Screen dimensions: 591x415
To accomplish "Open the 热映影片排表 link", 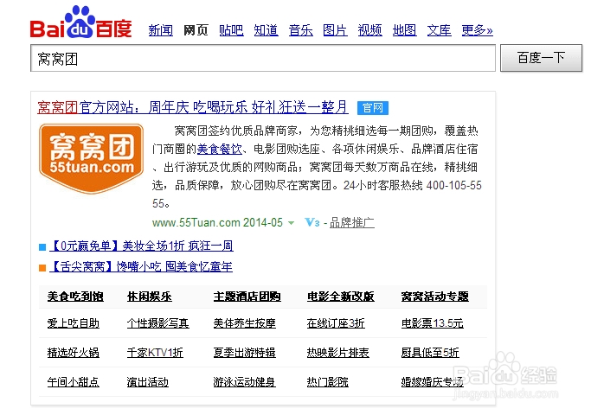I will [x=337, y=353].
